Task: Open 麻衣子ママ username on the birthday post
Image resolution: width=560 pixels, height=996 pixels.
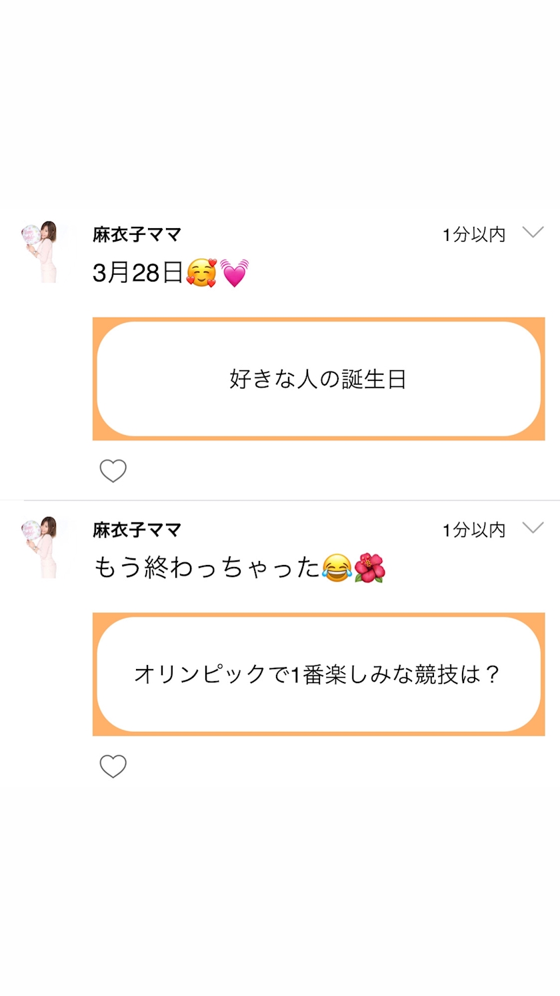Action: [x=137, y=234]
